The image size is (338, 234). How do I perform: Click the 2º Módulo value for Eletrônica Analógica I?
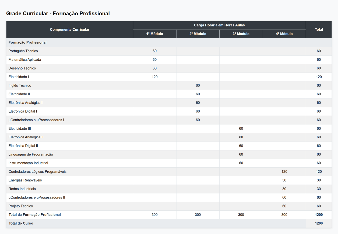click(198, 103)
